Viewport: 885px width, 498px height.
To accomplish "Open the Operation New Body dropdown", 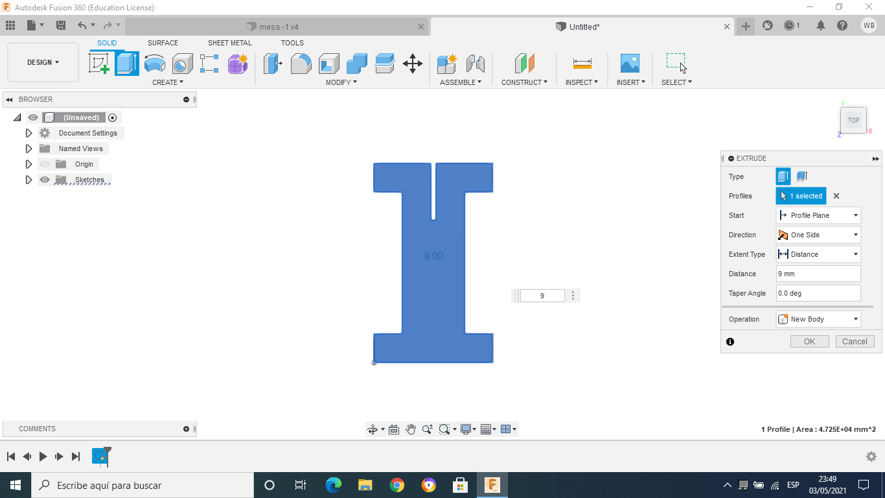I will [x=818, y=319].
